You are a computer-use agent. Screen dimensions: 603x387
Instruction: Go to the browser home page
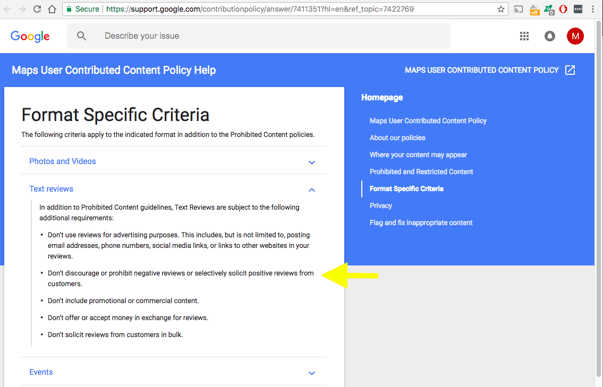coord(52,9)
